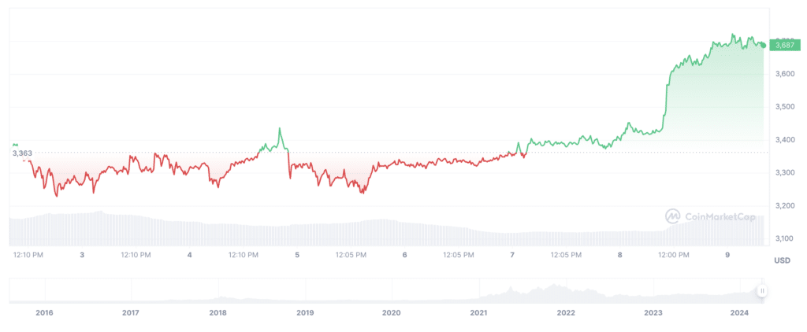Select 2017 on the year timeline
The width and height of the screenshot is (807, 332).
coord(131,312)
